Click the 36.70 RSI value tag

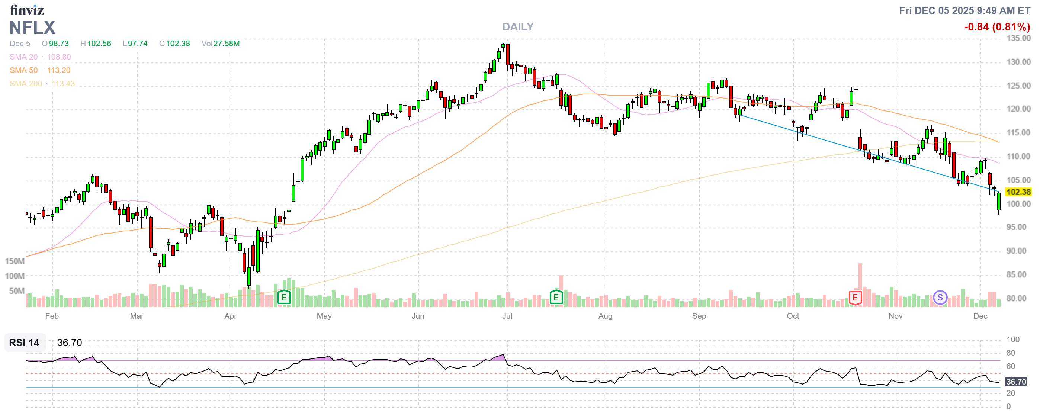coord(1016,382)
